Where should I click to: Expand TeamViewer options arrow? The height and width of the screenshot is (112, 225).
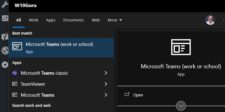106,84
